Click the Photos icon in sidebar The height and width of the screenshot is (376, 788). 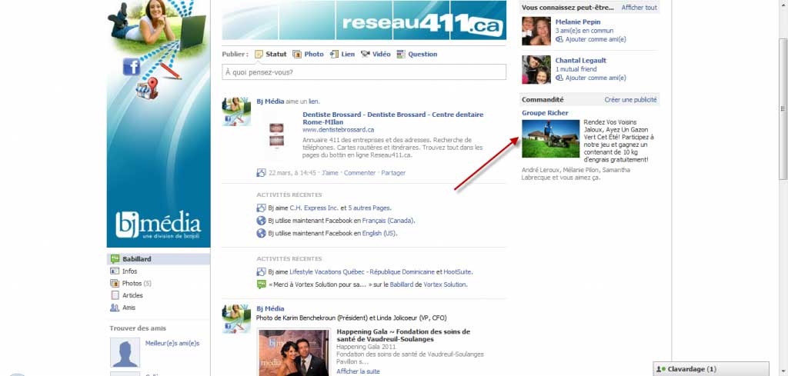pyautogui.click(x=115, y=283)
